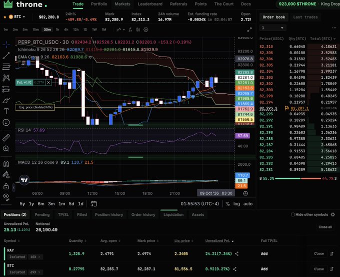The image size is (340, 277).
Task: Select the ruler measure tool
Action: 6,138
